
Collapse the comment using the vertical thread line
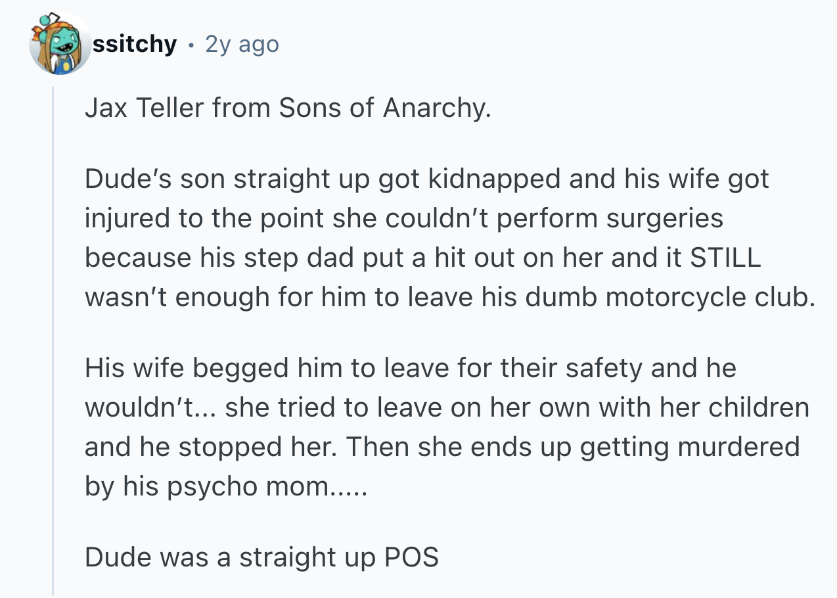pos(53,340)
